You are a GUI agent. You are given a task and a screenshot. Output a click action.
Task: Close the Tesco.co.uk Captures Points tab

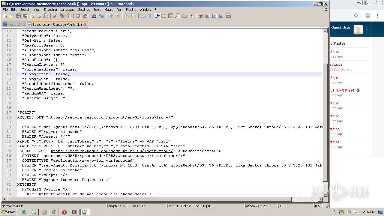(84, 25)
